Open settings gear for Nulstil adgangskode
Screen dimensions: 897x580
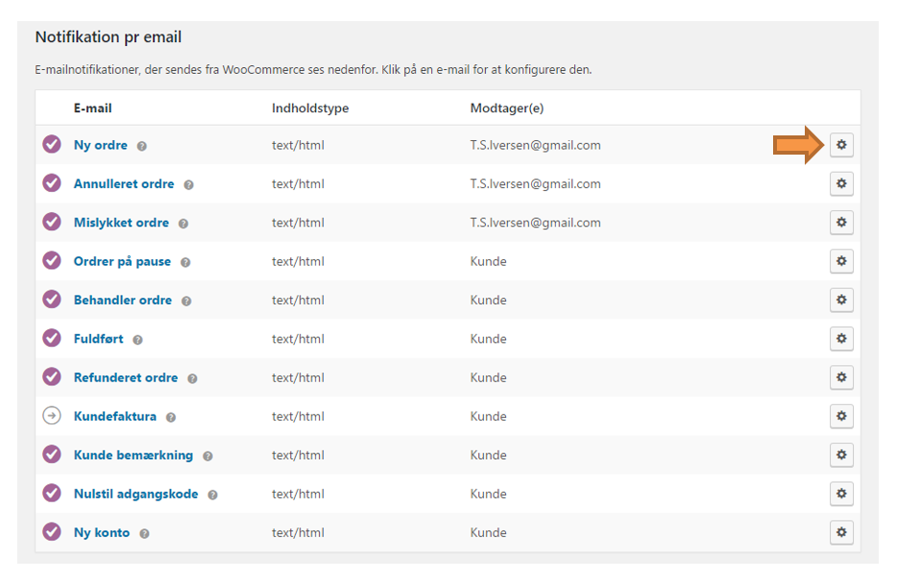(x=841, y=494)
